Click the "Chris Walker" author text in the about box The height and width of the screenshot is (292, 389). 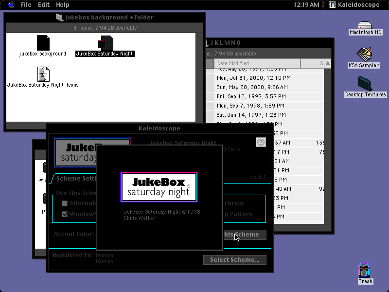coord(140,218)
